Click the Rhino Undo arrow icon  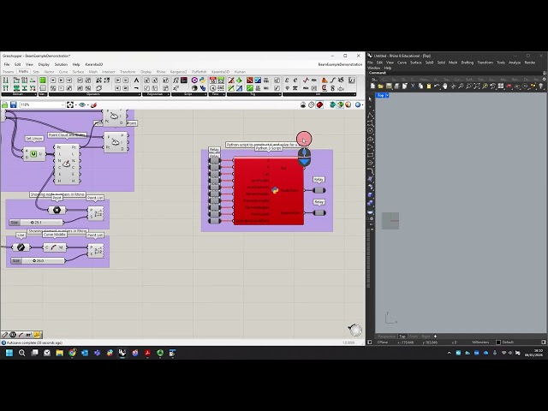[437, 86]
